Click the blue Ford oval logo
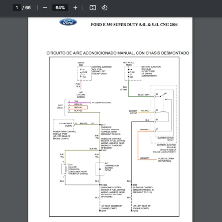The image size is (222, 222). pos(68,22)
